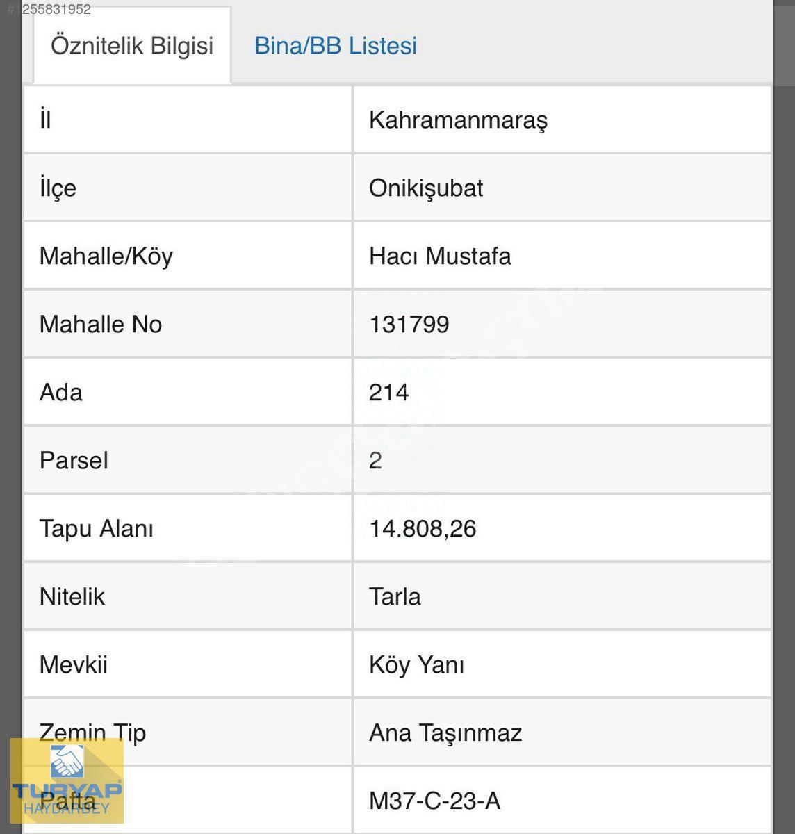Select the Mevkii value Köy Yanı
The width and height of the screenshot is (795, 834).
(x=417, y=665)
